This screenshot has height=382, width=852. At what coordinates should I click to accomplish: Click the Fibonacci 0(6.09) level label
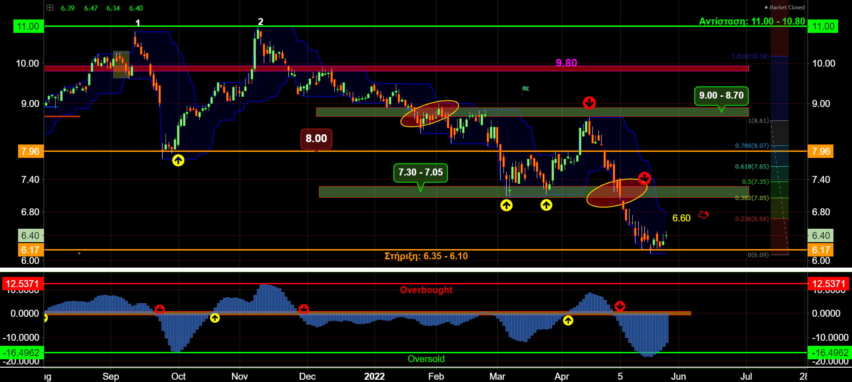(x=758, y=255)
